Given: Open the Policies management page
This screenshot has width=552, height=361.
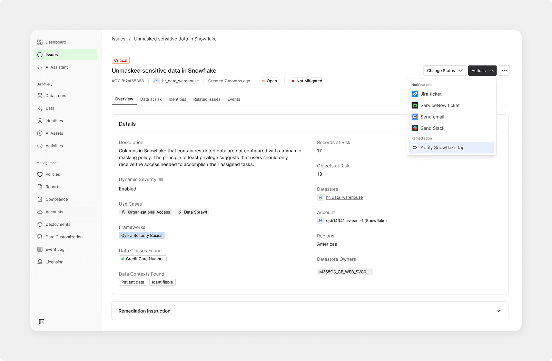Looking at the screenshot, I should [53, 174].
